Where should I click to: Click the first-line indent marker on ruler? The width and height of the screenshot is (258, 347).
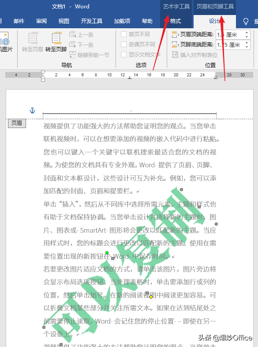pos(43,72)
